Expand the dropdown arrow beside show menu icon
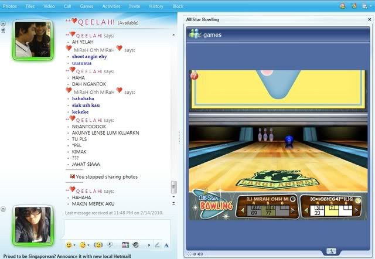Image resolution: width=375 pixels, height=259 pixels. pyautogui.click(x=371, y=6)
